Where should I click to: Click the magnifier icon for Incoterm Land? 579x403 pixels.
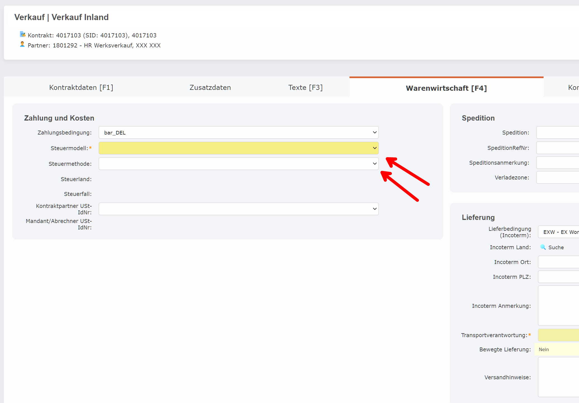[x=543, y=247]
